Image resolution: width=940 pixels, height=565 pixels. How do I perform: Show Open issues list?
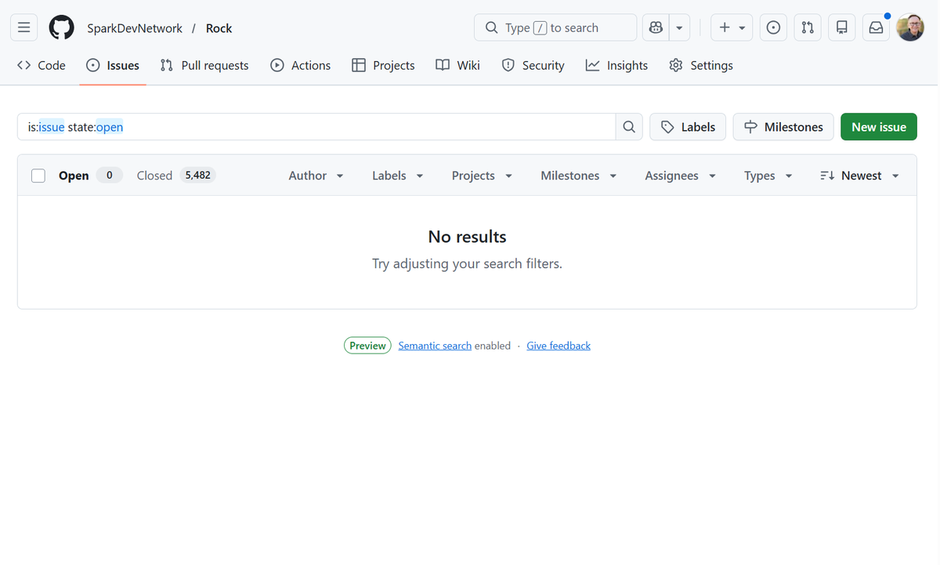[90, 176]
